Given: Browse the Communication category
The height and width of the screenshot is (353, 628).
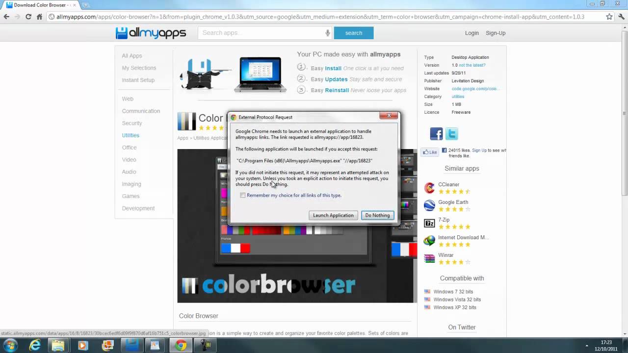Looking at the screenshot, I should pos(141,111).
